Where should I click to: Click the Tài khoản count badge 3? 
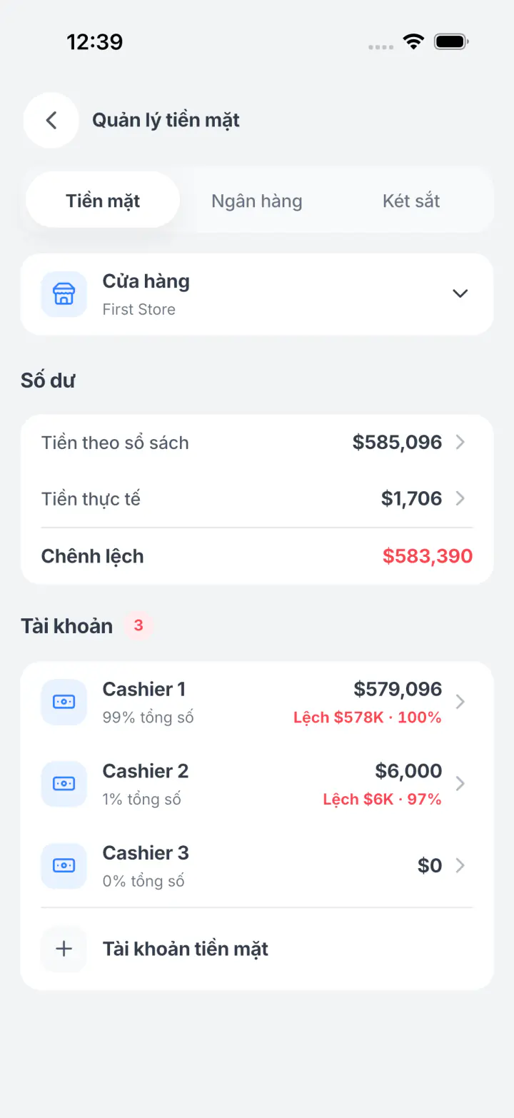138,625
